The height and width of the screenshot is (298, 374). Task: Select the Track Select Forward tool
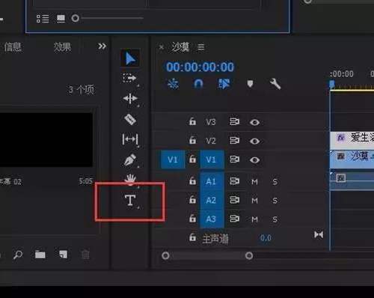[129, 78]
